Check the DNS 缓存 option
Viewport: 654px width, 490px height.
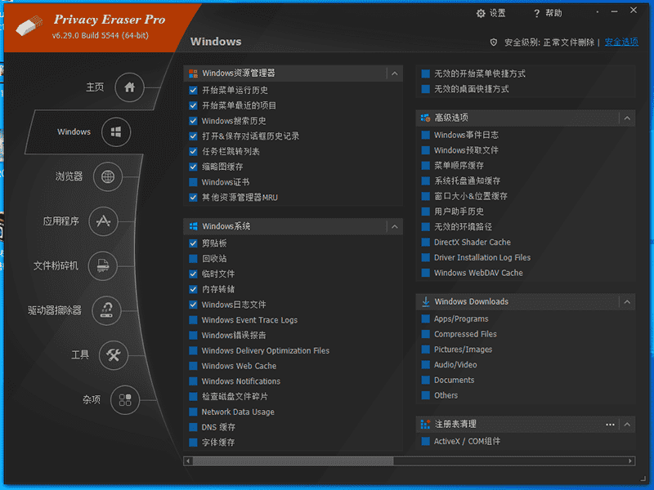click(x=193, y=427)
